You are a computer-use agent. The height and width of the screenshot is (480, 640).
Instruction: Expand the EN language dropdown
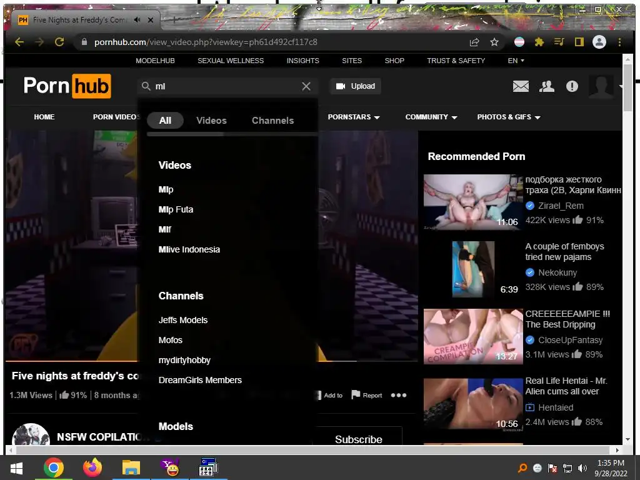tap(516, 61)
